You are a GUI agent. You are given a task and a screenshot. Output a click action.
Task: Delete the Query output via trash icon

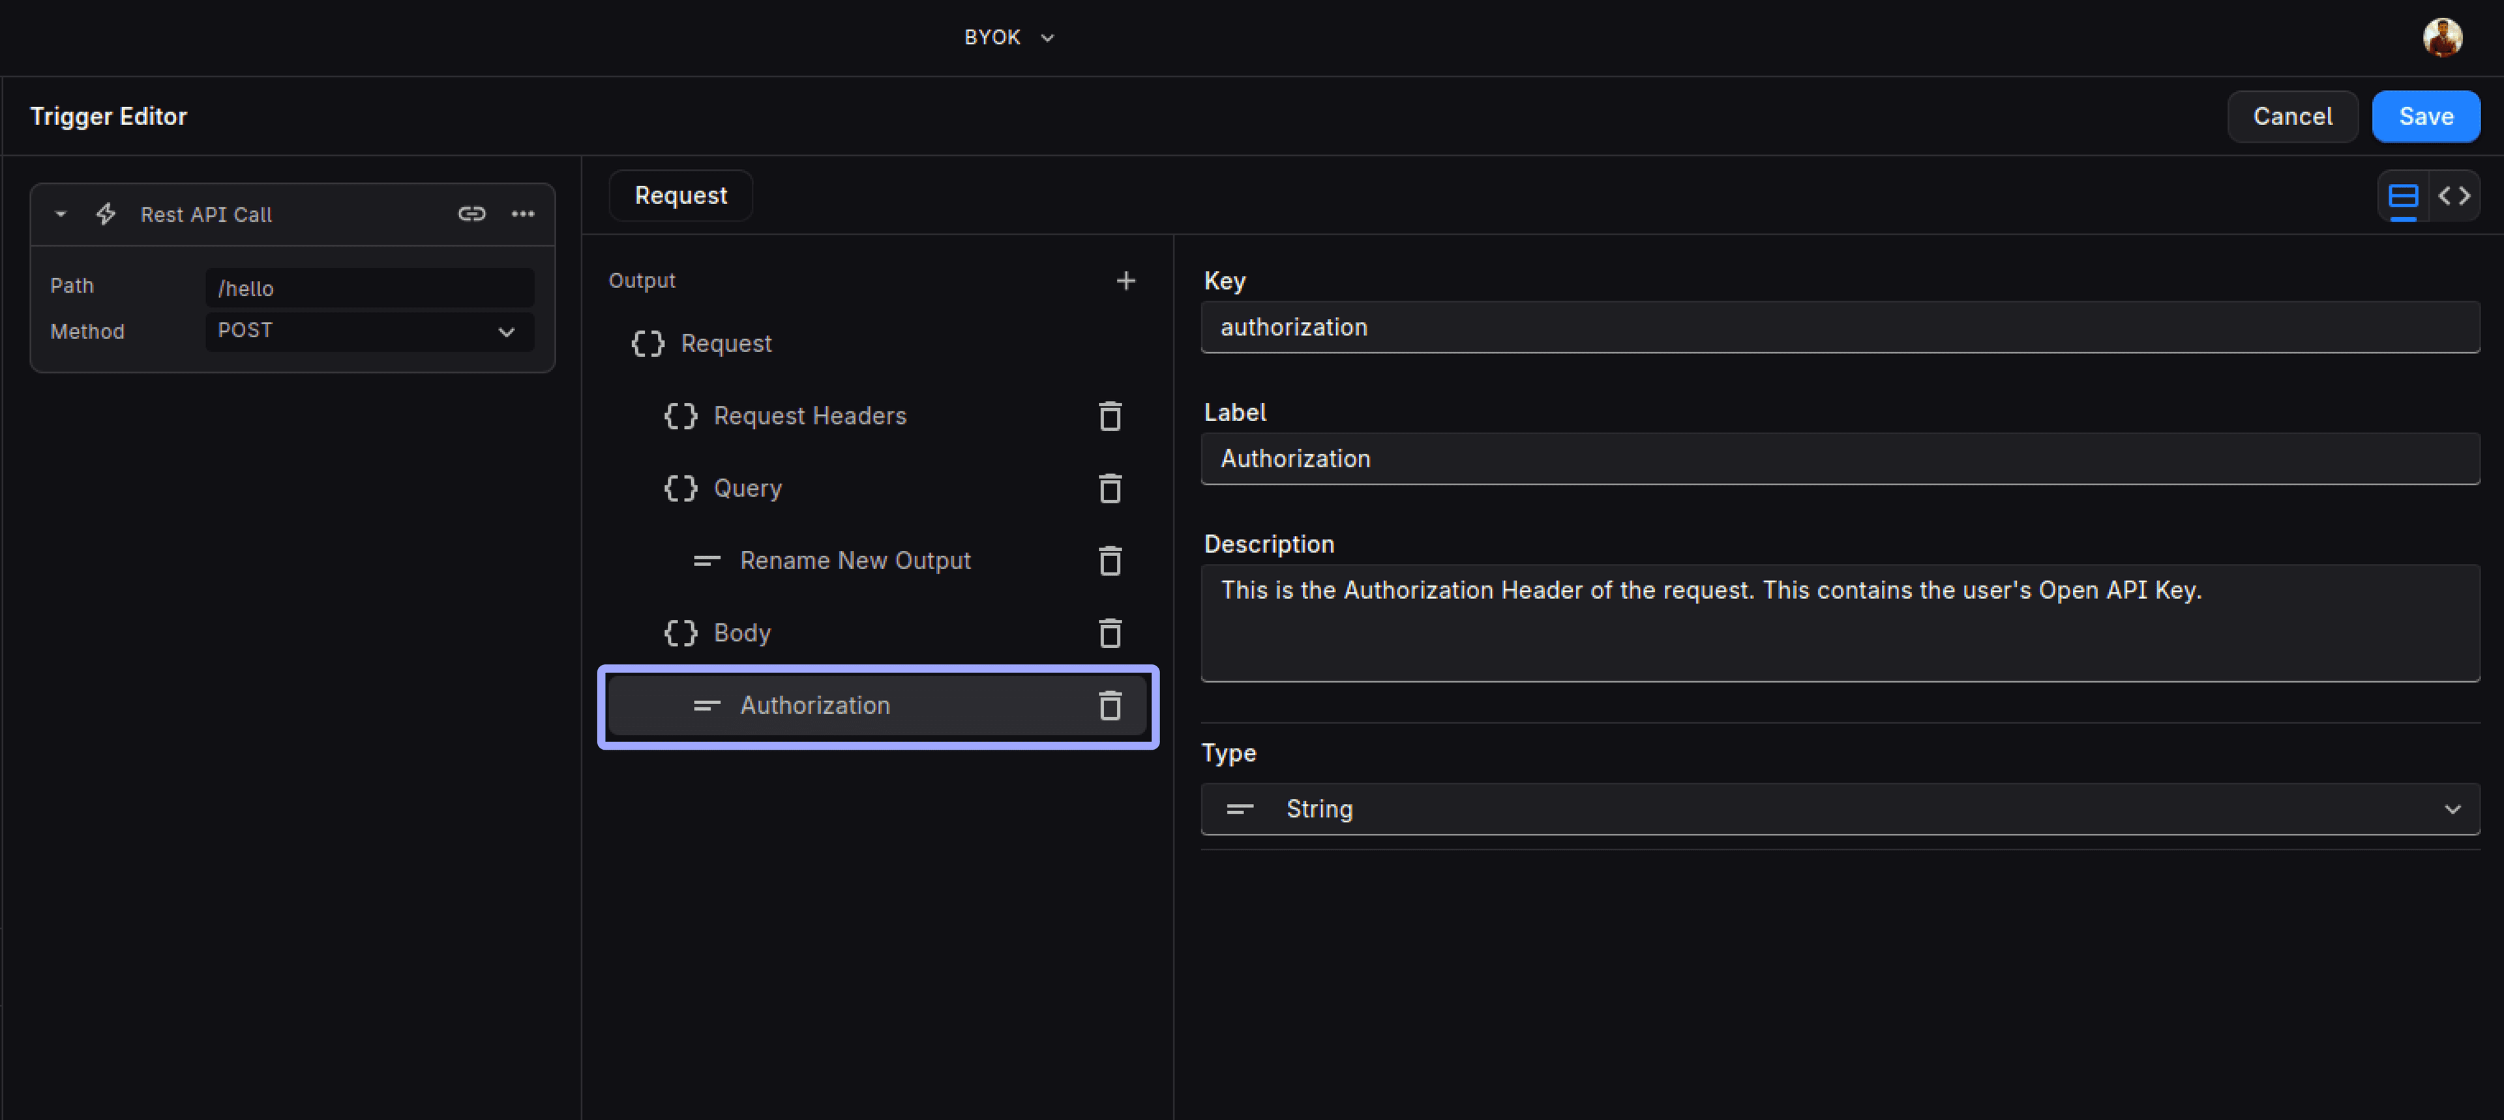tap(1109, 489)
